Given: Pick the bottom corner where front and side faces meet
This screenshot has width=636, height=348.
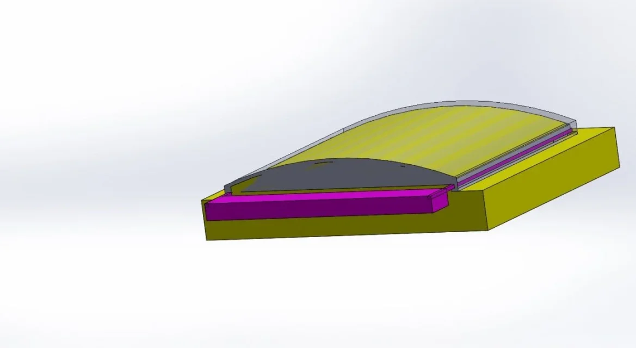Looking at the screenshot, I should tap(488, 229).
